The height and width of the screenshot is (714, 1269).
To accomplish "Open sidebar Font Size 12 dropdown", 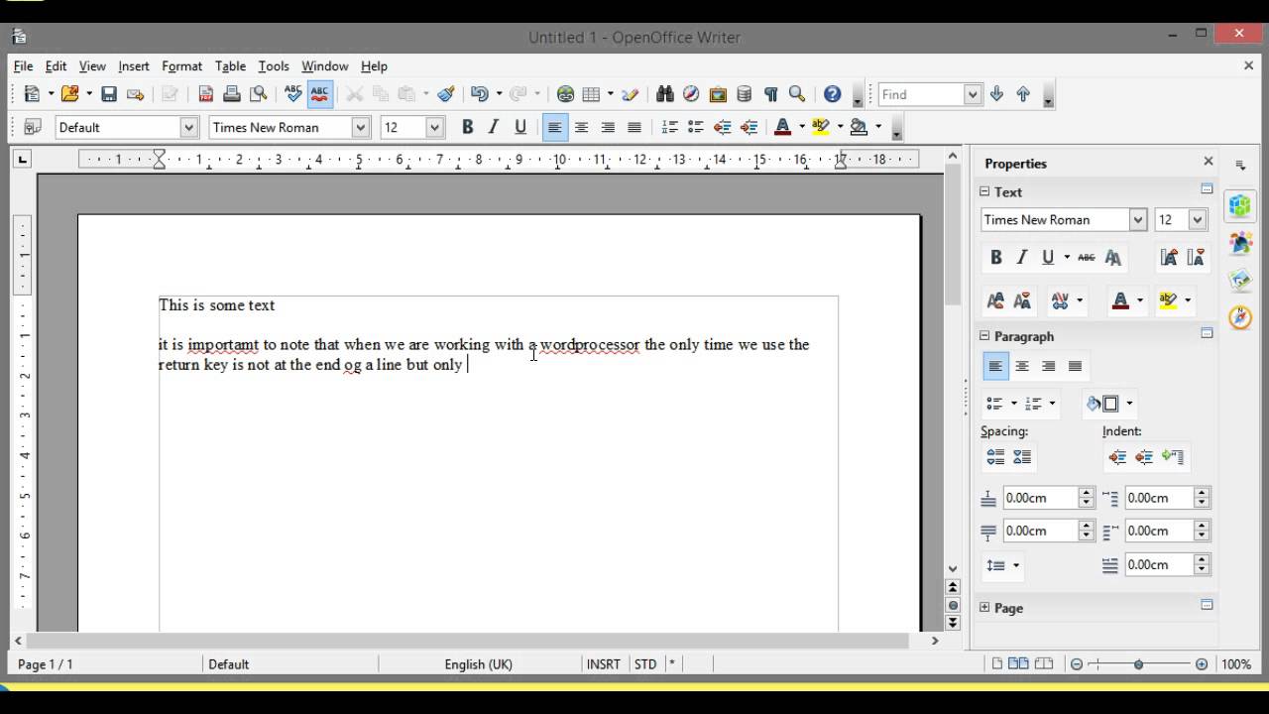I will (x=1198, y=220).
